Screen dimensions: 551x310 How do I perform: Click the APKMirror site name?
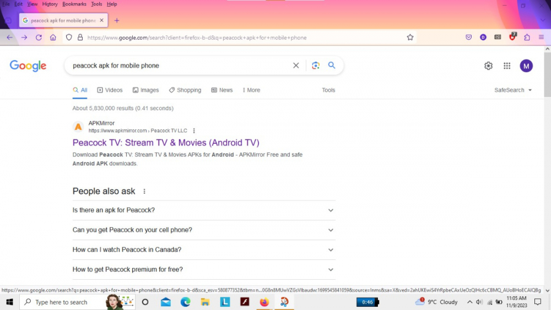[x=101, y=123]
